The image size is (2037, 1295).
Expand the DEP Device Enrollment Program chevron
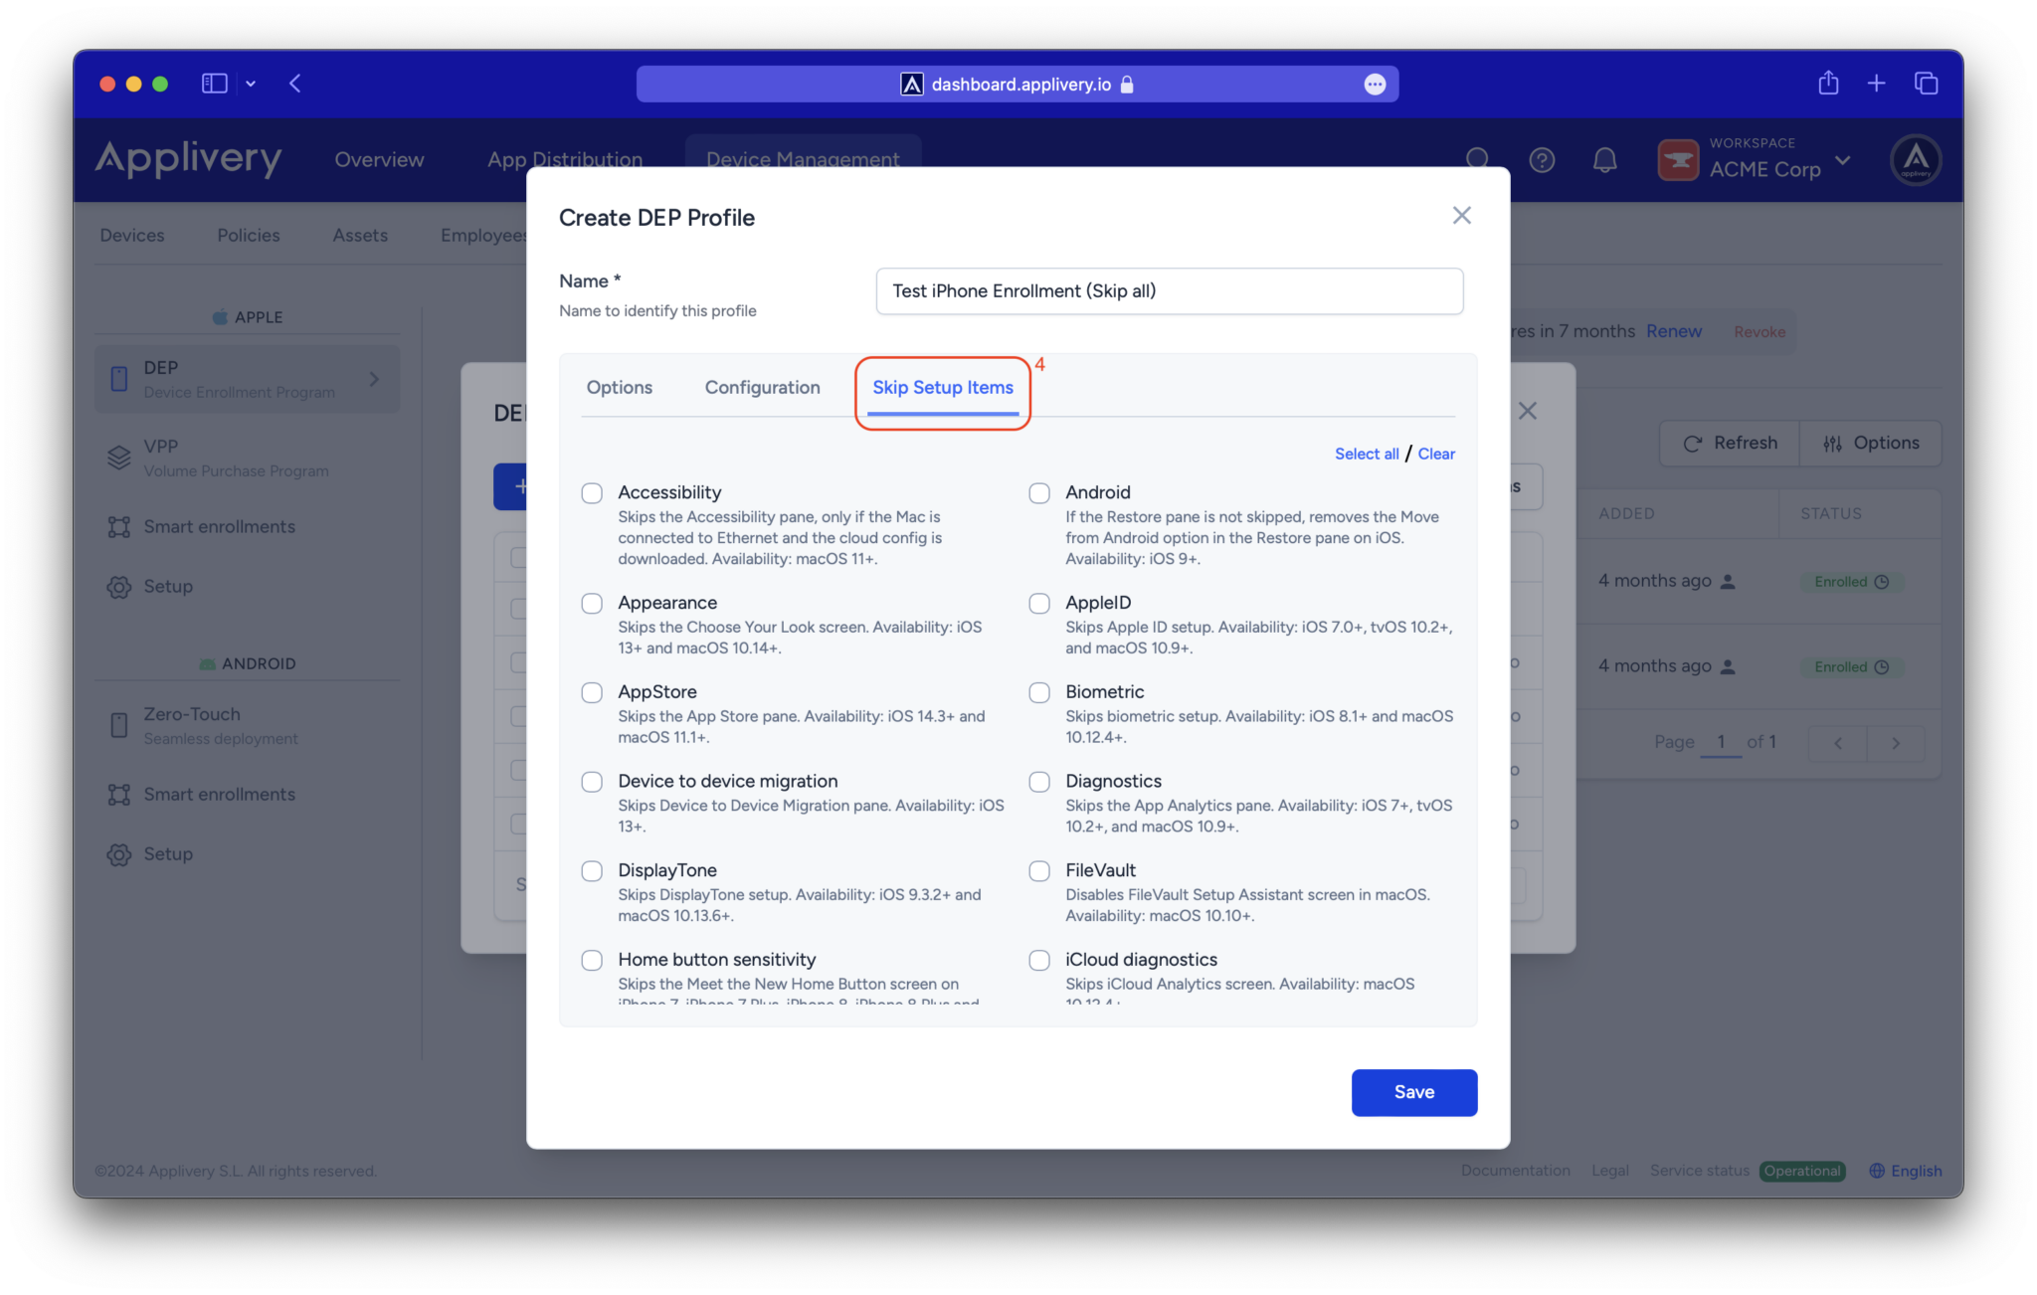pyautogui.click(x=374, y=379)
